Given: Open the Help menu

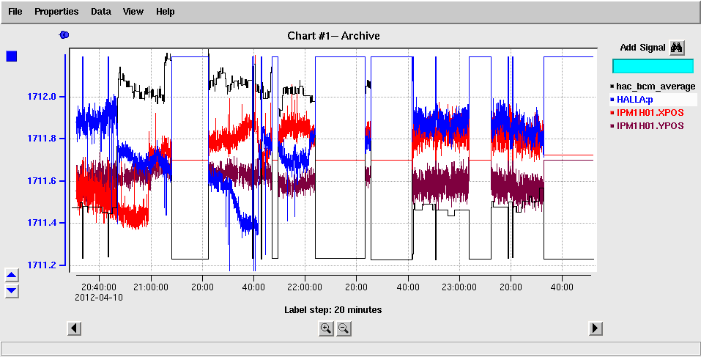Looking at the screenshot, I should pyautogui.click(x=165, y=12).
